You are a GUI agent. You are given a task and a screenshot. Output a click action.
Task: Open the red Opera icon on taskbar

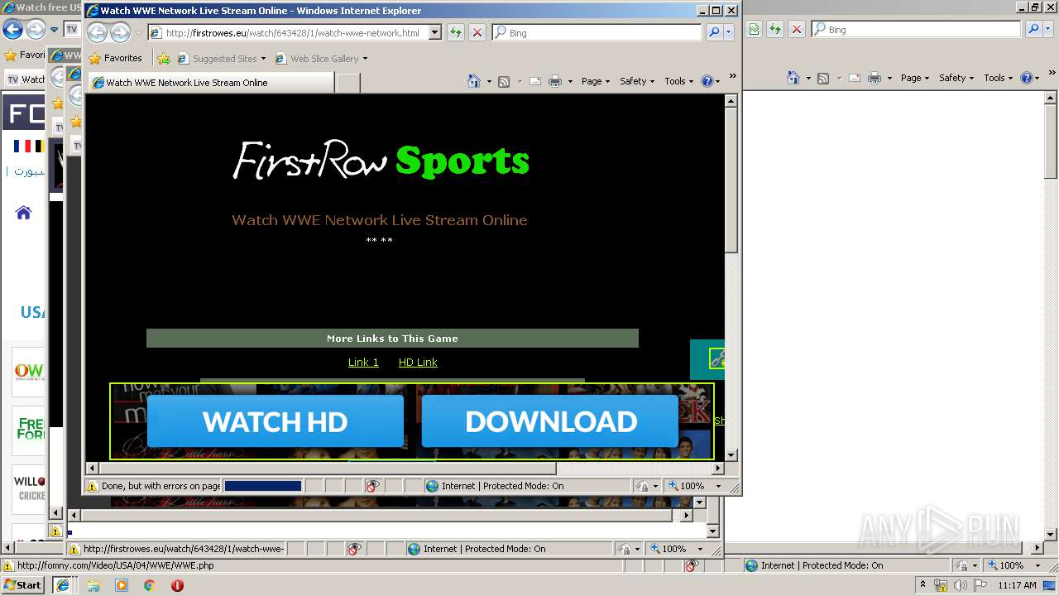tap(177, 585)
